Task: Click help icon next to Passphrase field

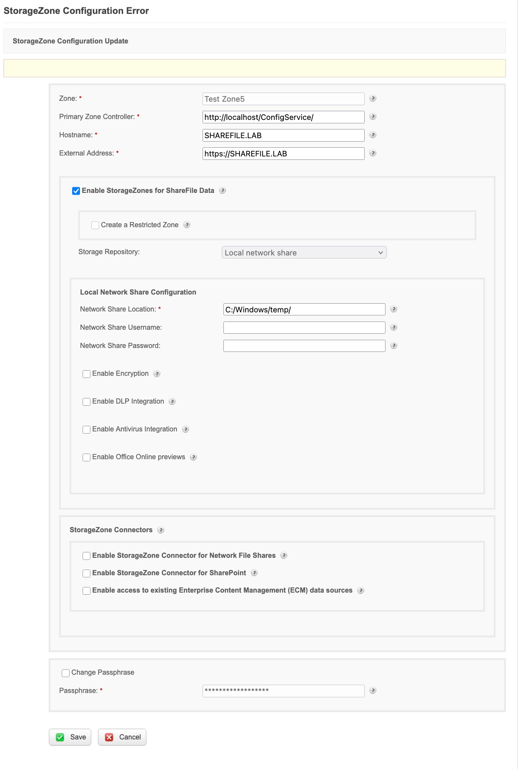Action: [x=373, y=691]
